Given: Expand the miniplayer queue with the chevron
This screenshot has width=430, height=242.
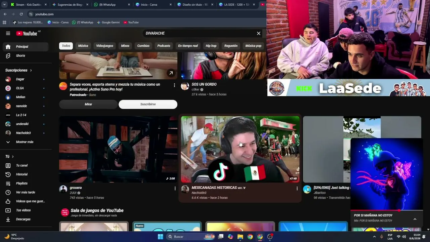Looking at the screenshot, I should [x=415, y=219].
